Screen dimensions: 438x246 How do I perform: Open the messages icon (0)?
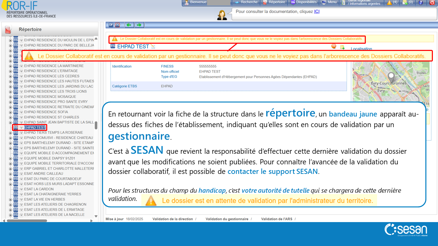[408, 2]
